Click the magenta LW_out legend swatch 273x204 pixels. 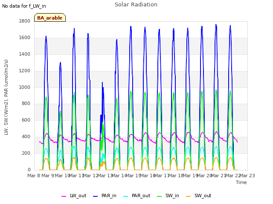pos(64,196)
